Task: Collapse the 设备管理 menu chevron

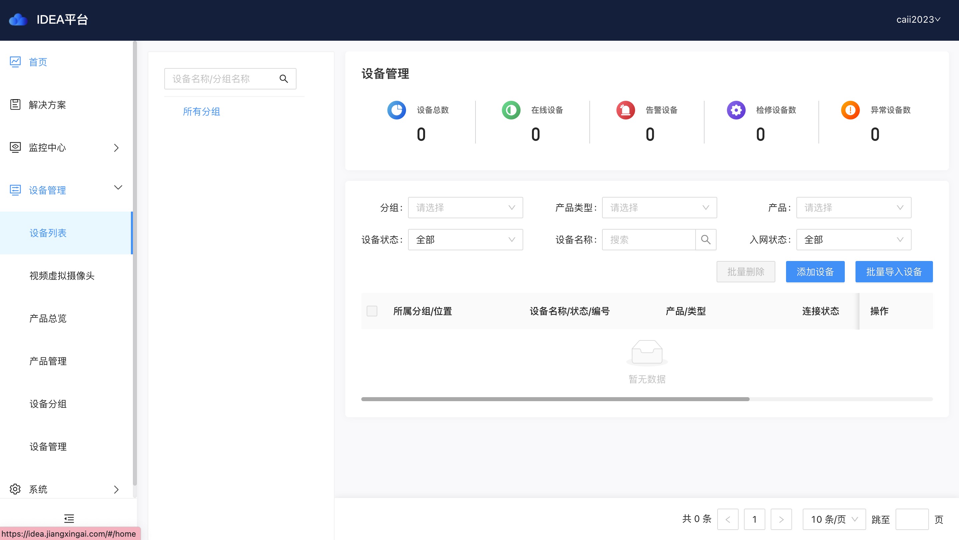Action: point(118,188)
